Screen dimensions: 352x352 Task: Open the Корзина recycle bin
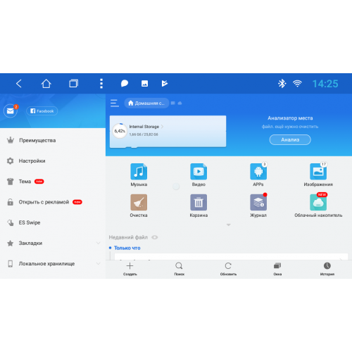click(199, 202)
